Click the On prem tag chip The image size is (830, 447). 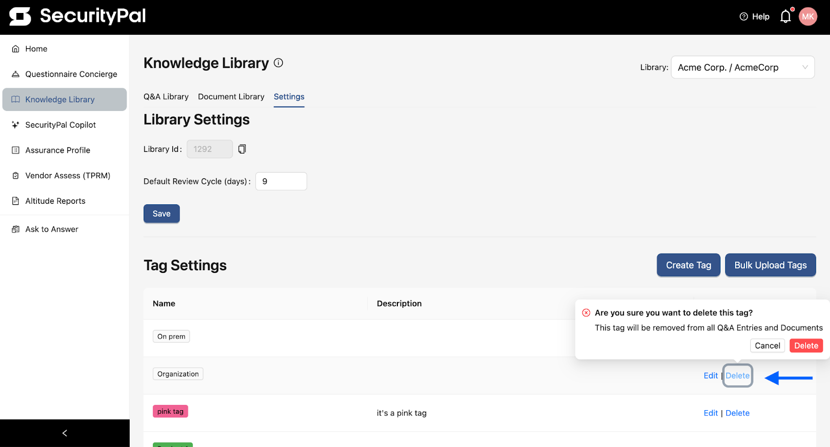click(x=171, y=337)
